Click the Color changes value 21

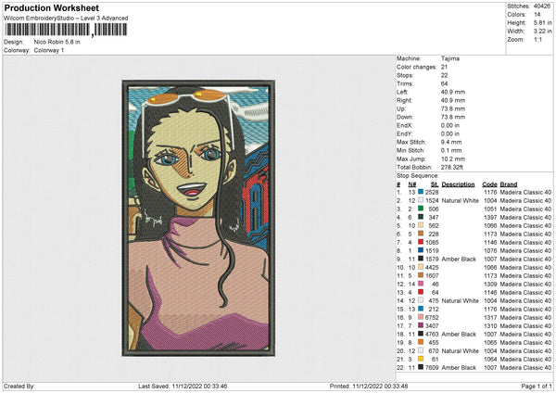click(x=444, y=67)
